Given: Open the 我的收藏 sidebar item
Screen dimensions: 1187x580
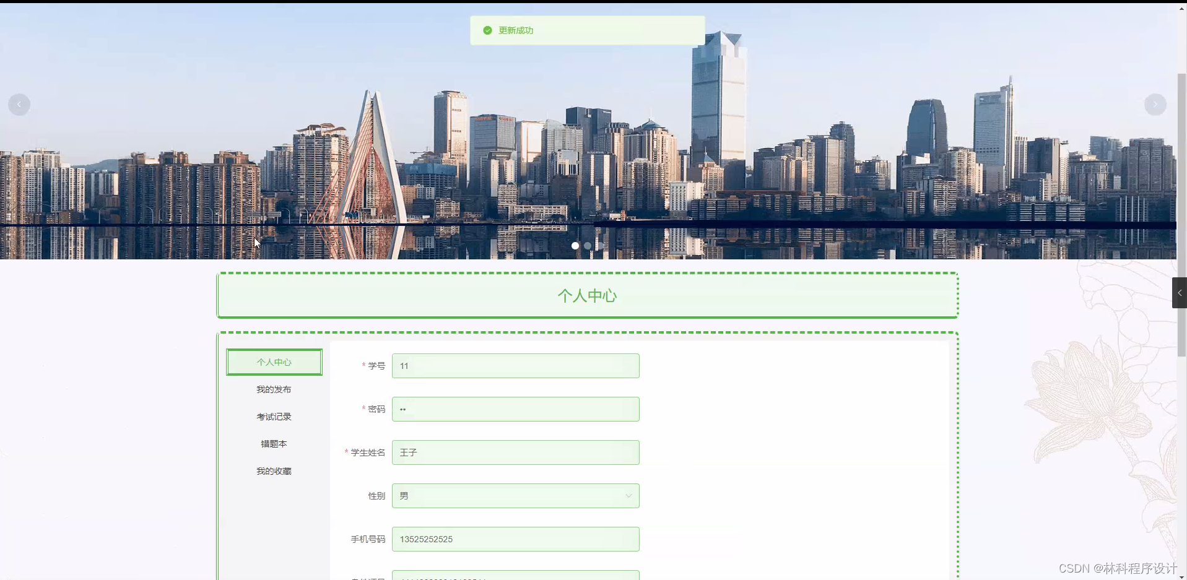Looking at the screenshot, I should 274,471.
